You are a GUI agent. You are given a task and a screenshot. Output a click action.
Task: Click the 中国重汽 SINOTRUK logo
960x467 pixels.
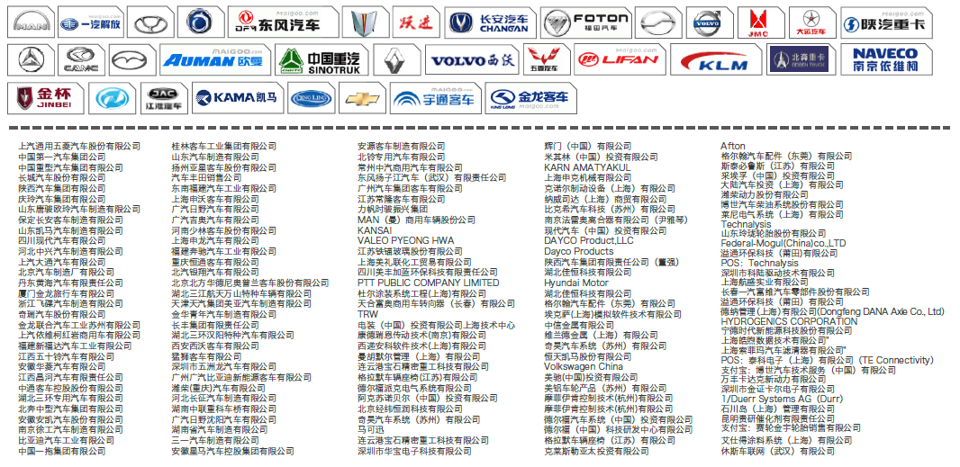[322, 60]
